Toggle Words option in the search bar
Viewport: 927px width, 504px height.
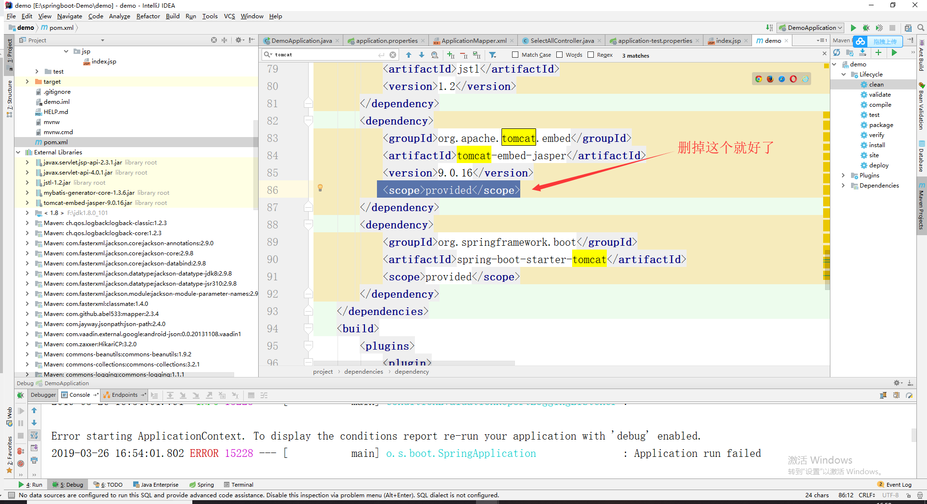(x=559, y=54)
